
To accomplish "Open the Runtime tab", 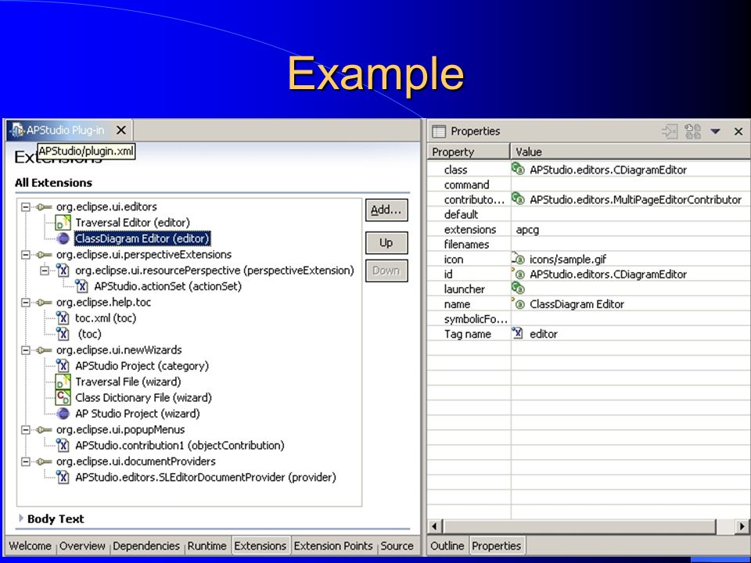I will pyautogui.click(x=207, y=546).
